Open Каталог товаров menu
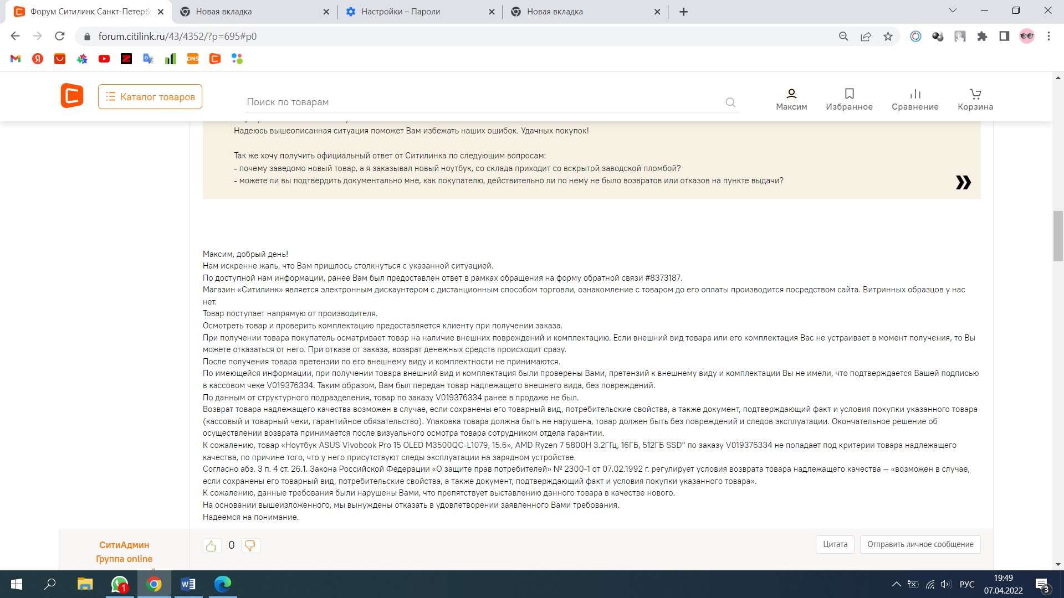This screenshot has height=598, width=1064. tap(150, 97)
